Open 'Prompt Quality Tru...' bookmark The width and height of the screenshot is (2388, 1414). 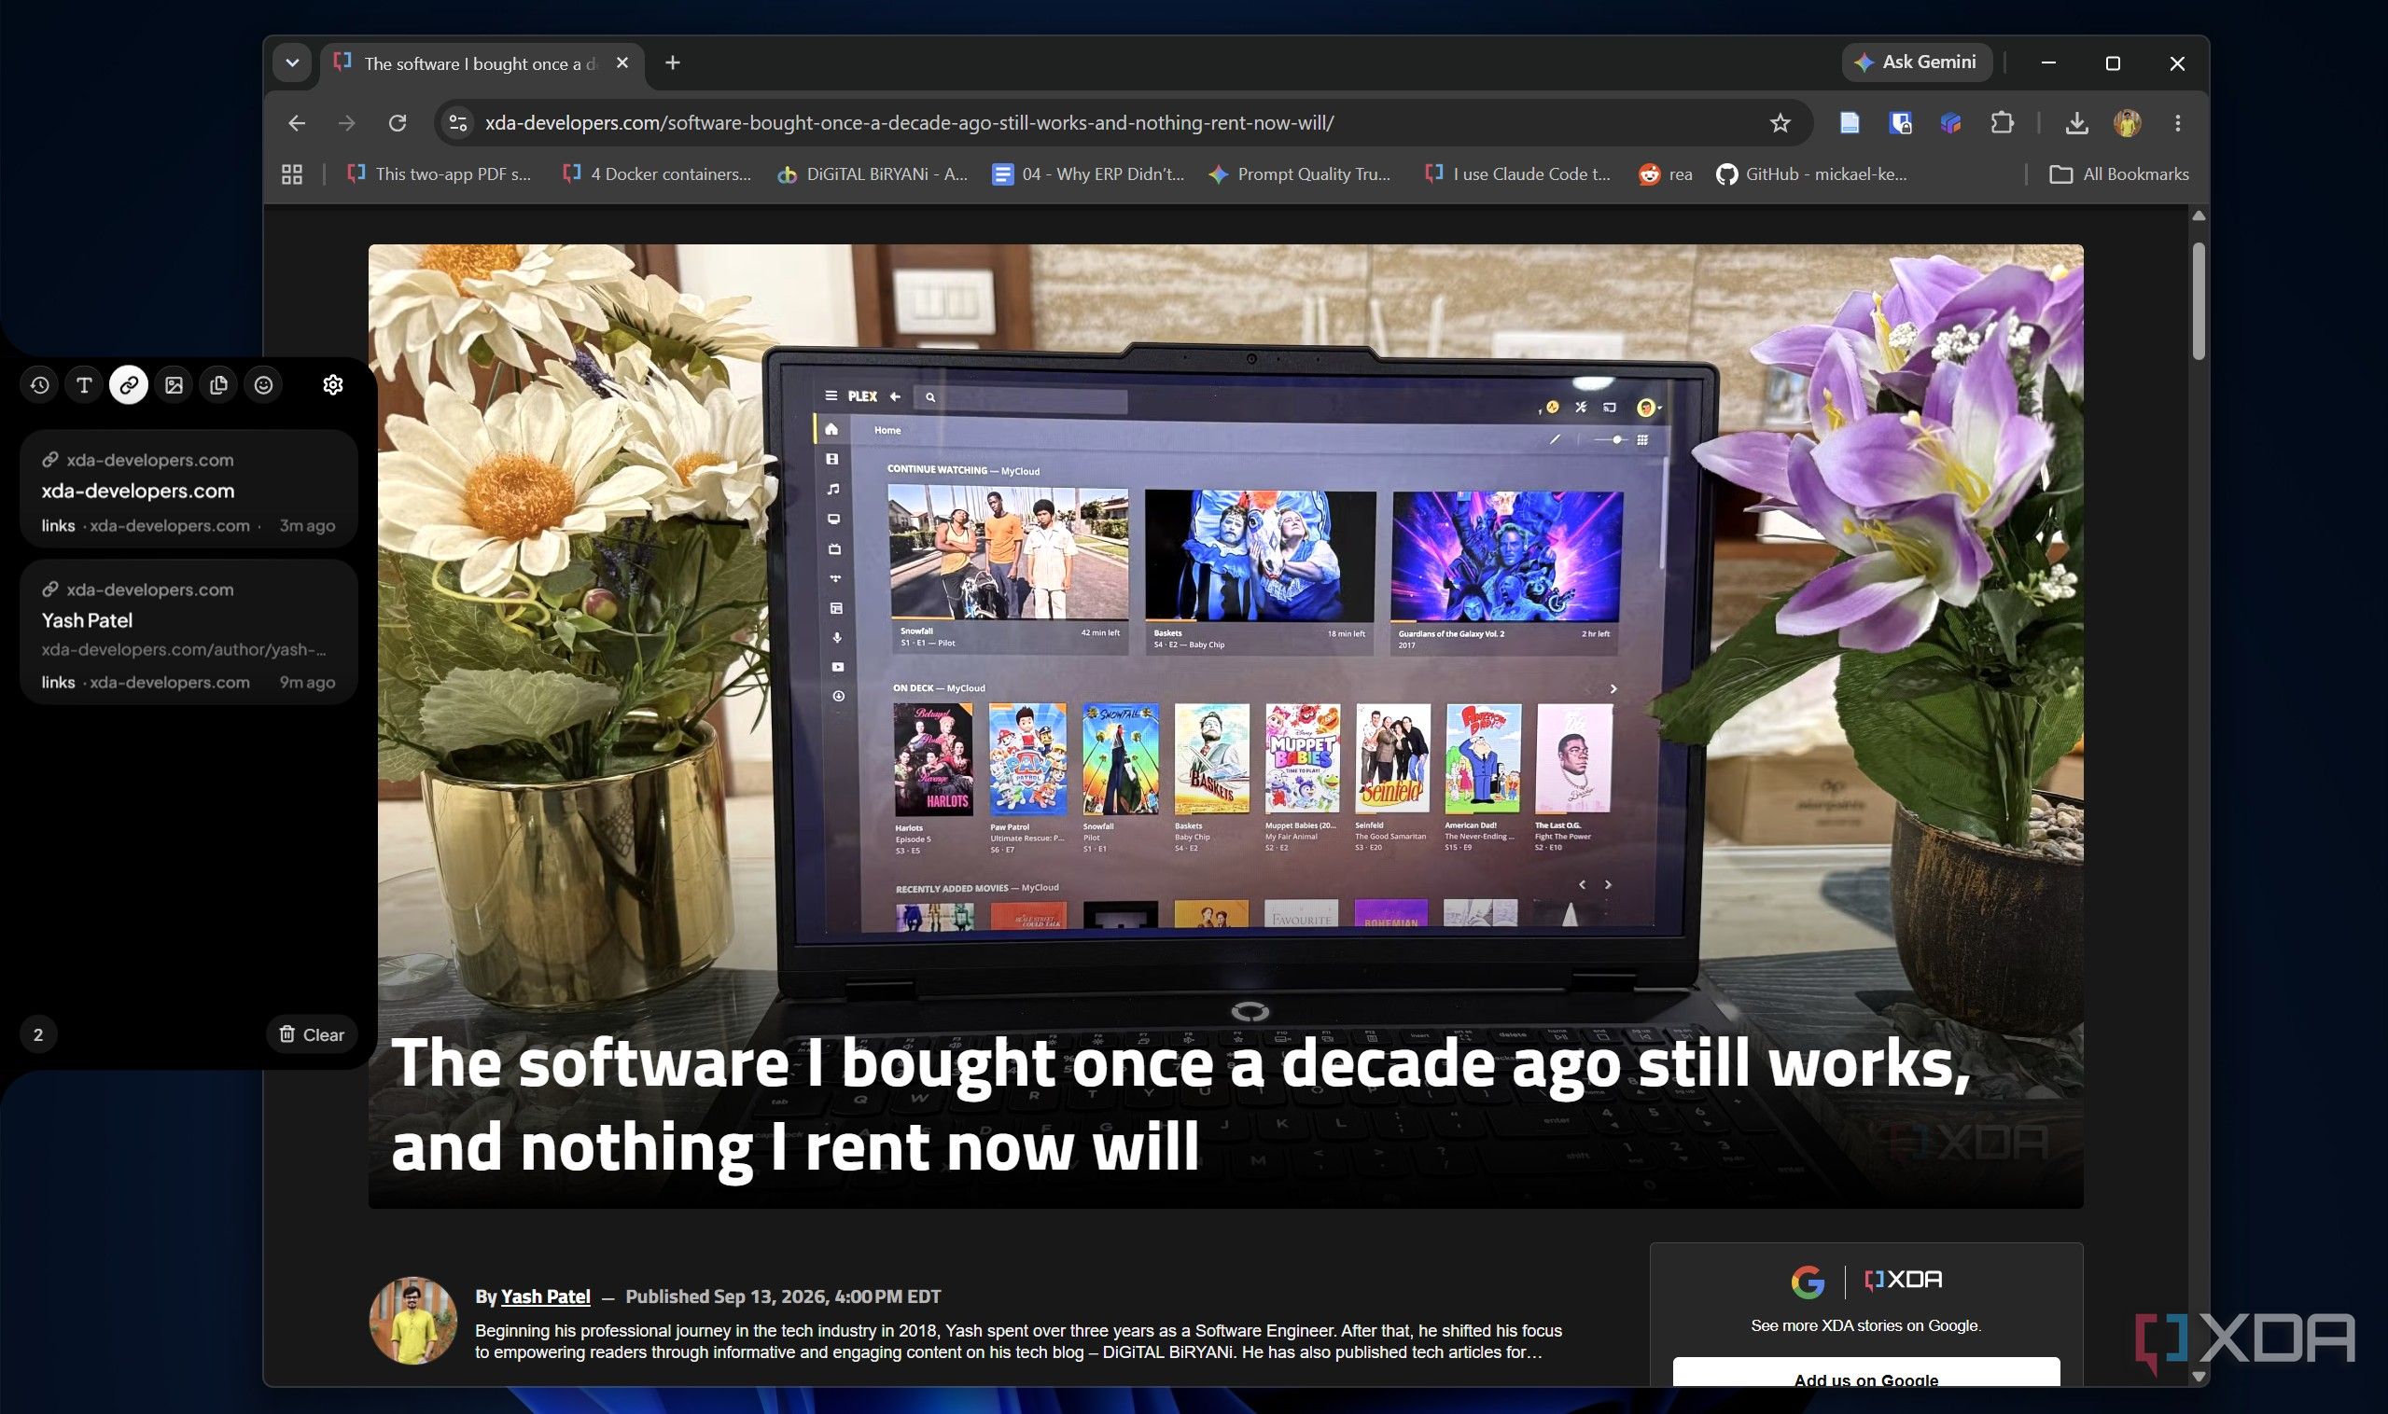pos(1299,174)
